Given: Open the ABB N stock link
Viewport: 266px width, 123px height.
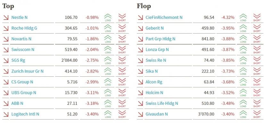Looking at the screenshot, I should (17, 104).
